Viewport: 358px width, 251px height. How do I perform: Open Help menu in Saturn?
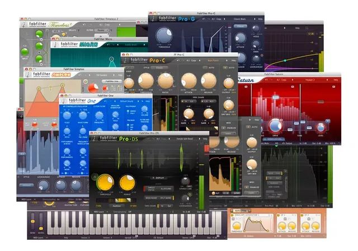pos(336,80)
